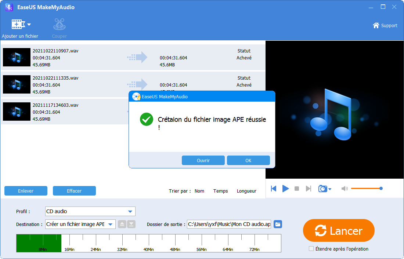This screenshot has height=259, width=404.
Task: Click the move down arrow button
Action: coord(131,224)
